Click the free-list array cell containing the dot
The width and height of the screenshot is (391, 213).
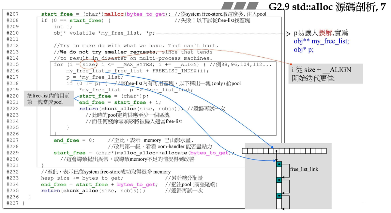tap(276, 151)
